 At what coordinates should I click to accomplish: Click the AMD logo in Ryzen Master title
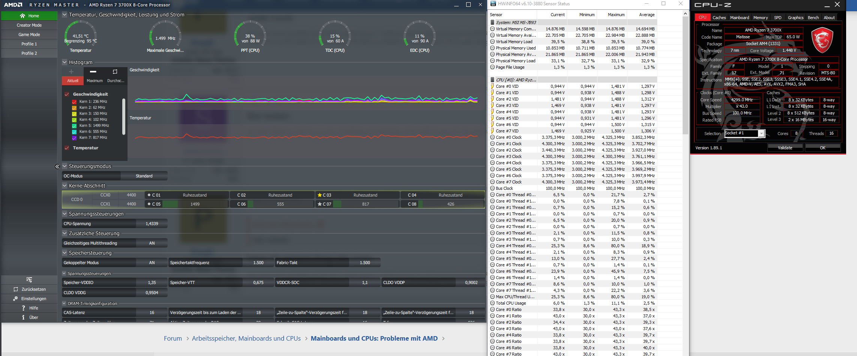pyautogui.click(x=13, y=5)
